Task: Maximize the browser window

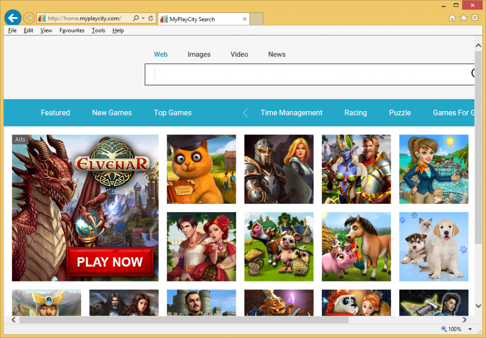Action: coord(456,5)
